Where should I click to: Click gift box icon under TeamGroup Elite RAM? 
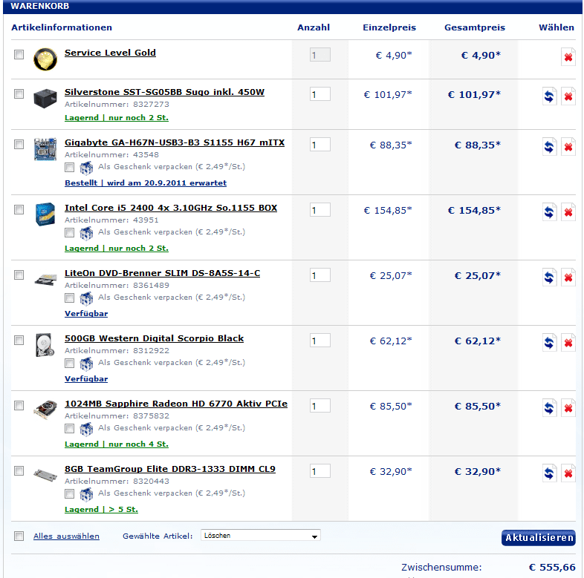coord(86,494)
